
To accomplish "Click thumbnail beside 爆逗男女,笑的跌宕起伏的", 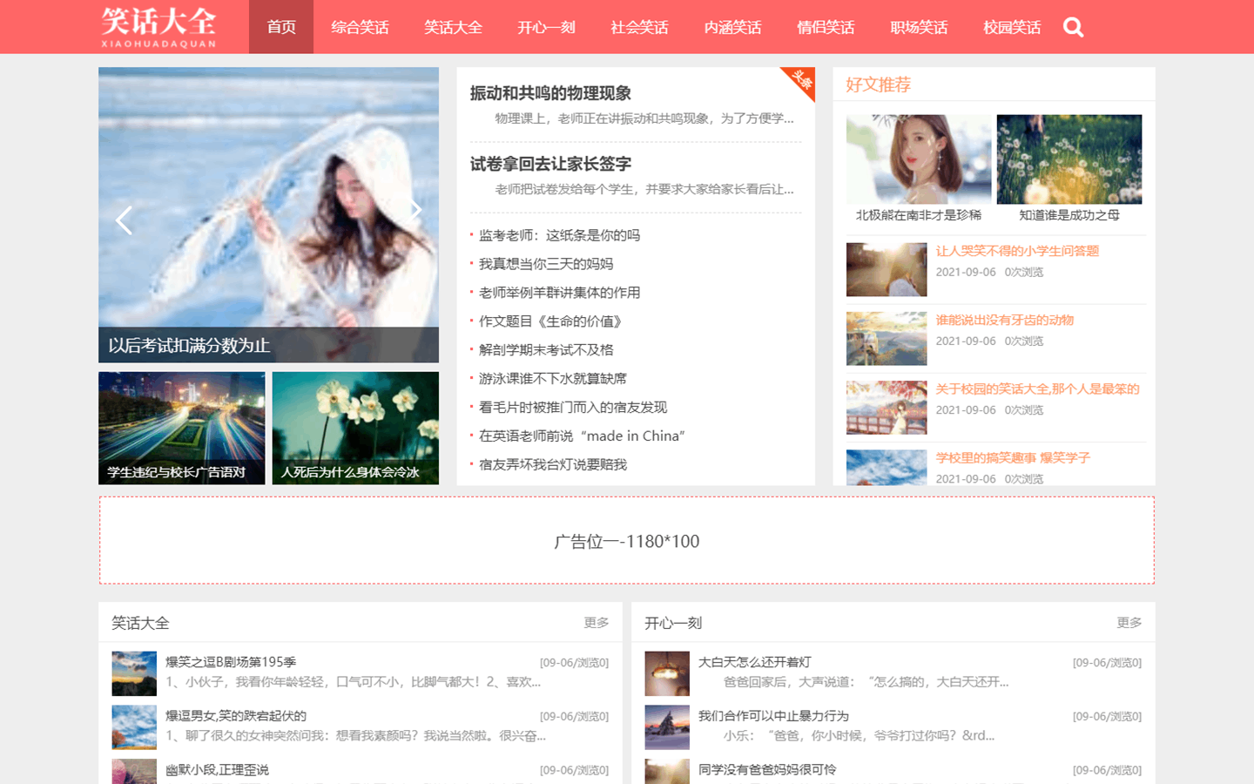I will (134, 727).
